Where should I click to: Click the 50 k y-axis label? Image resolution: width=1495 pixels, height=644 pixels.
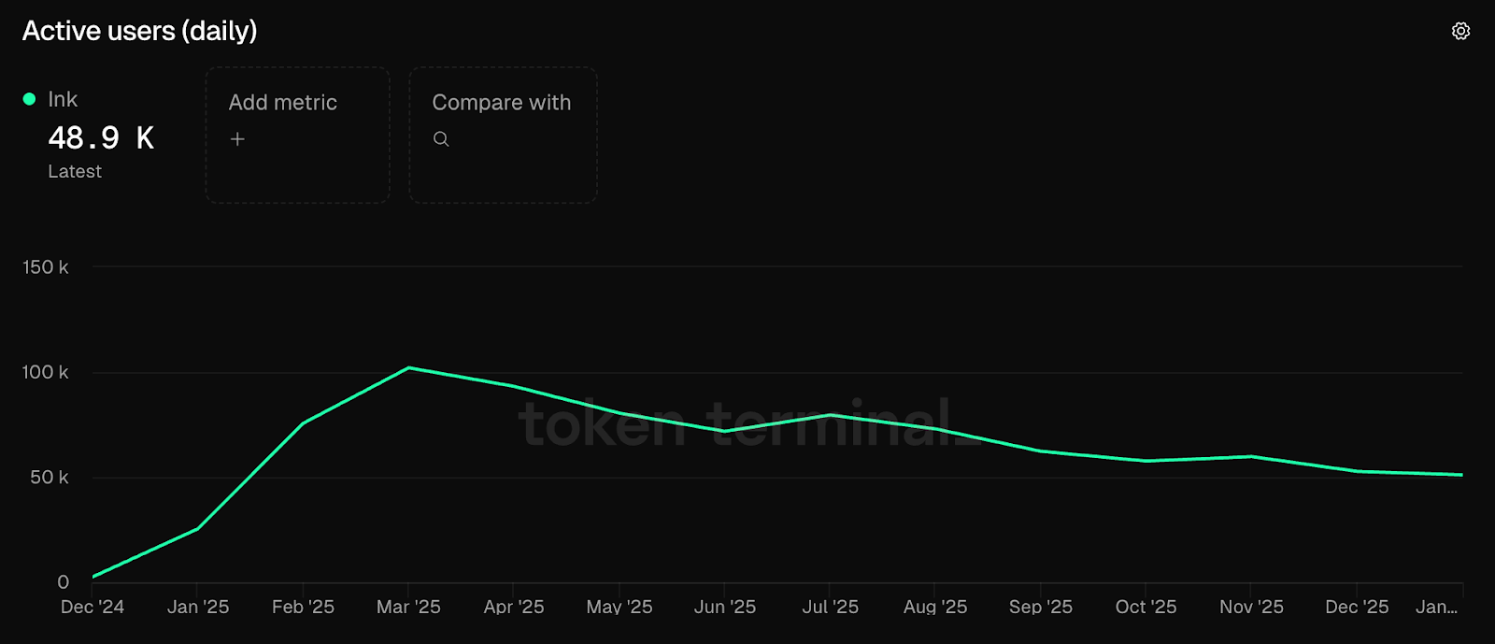tap(49, 478)
